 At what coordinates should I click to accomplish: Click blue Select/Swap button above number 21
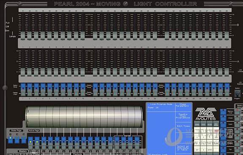pos(167,87)
